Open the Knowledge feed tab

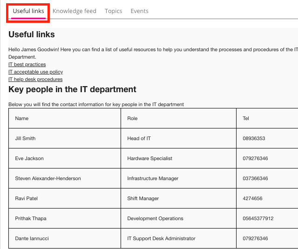tap(74, 11)
